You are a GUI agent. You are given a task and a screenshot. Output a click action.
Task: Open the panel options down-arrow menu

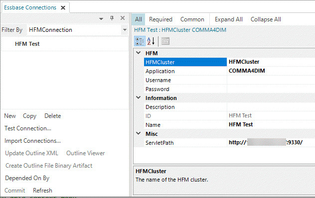pos(101,19)
